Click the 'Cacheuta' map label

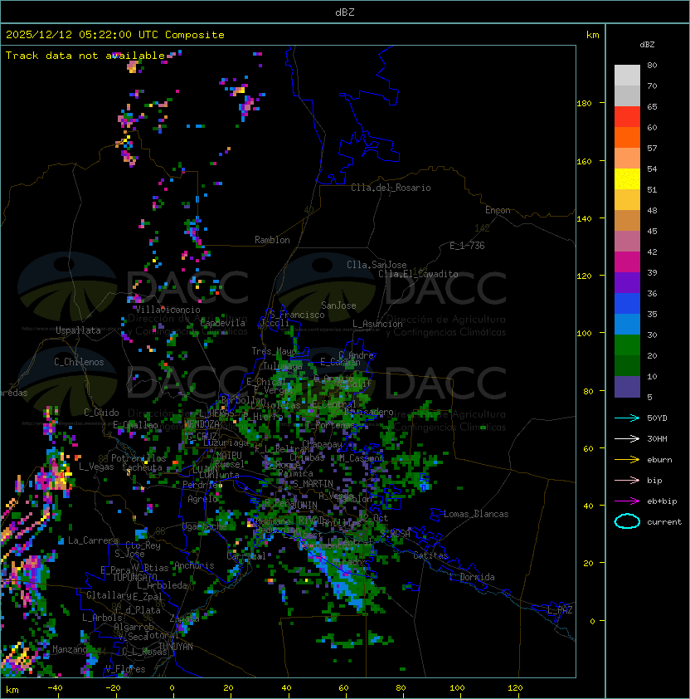point(142,467)
